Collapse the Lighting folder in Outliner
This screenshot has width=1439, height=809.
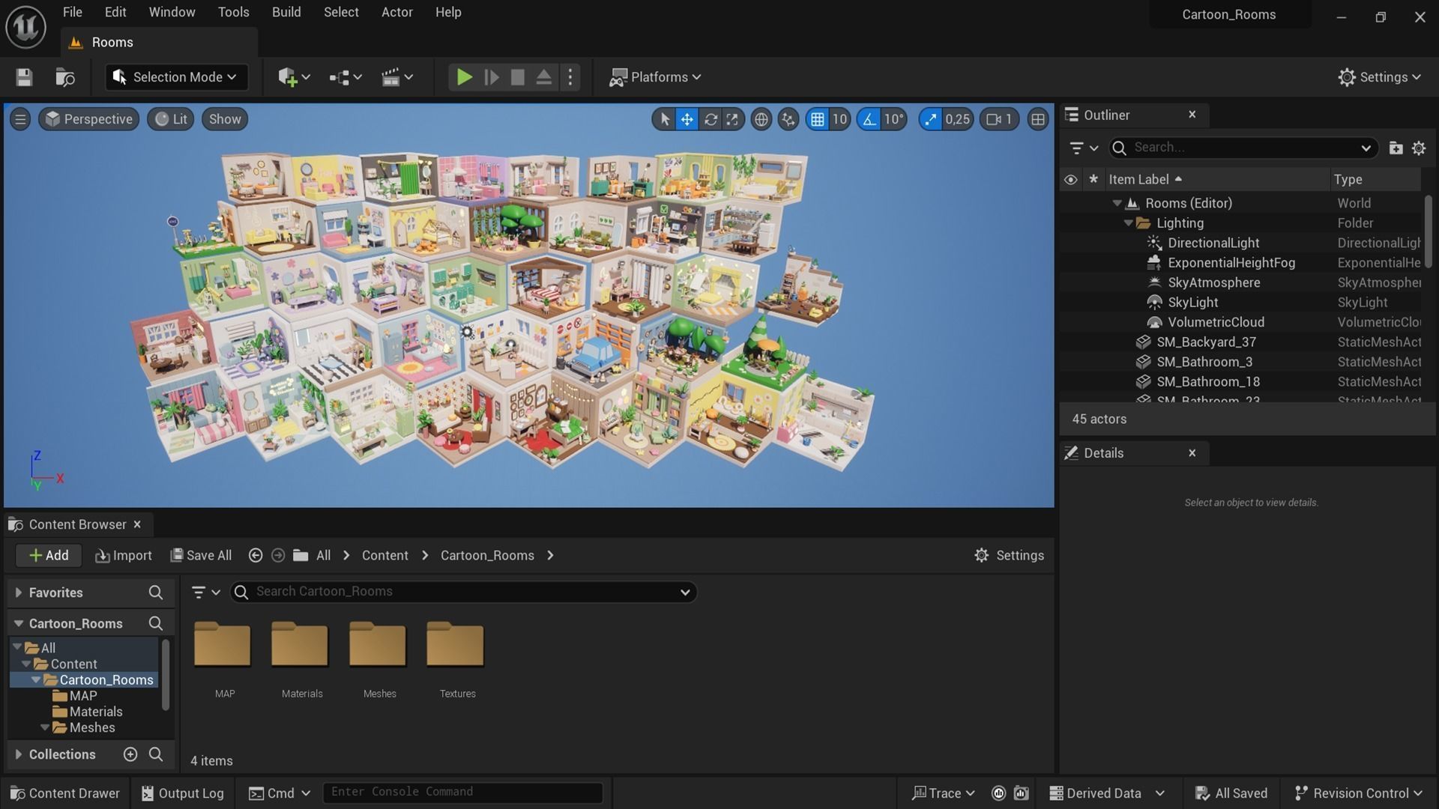[1128, 223]
